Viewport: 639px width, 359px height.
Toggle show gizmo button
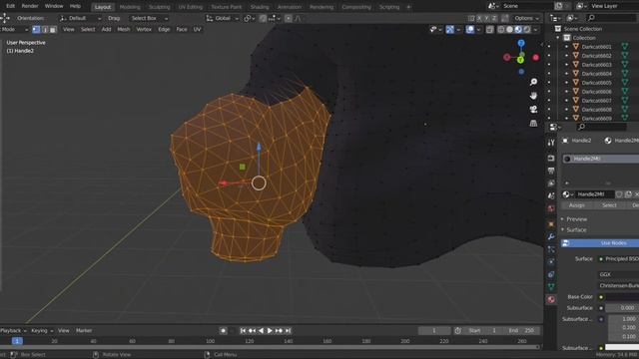450,29
